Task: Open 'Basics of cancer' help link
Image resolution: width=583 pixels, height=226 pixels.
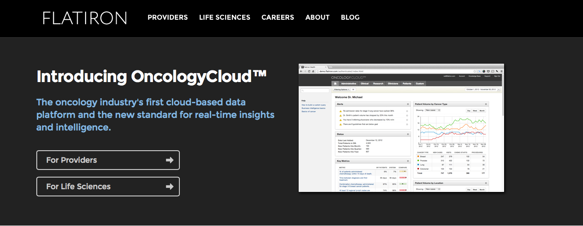Action: coord(309,112)
